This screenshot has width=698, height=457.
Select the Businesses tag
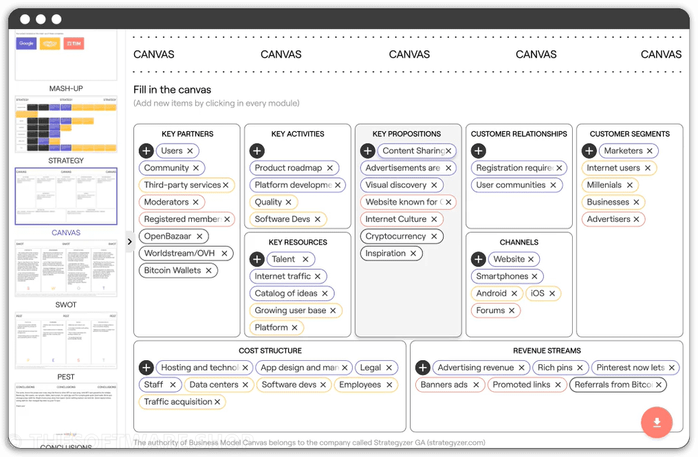(613, 202)
